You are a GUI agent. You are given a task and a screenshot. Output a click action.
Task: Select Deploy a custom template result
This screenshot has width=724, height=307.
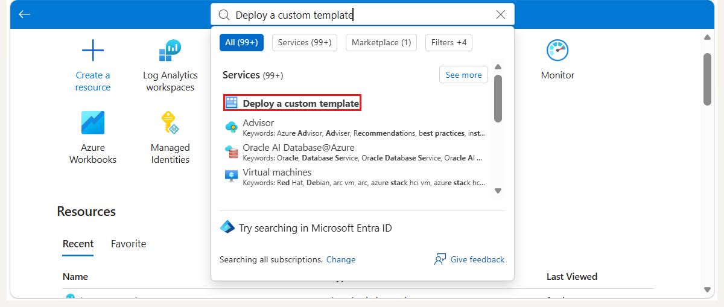pyautogui.click(x=293, y=103)
